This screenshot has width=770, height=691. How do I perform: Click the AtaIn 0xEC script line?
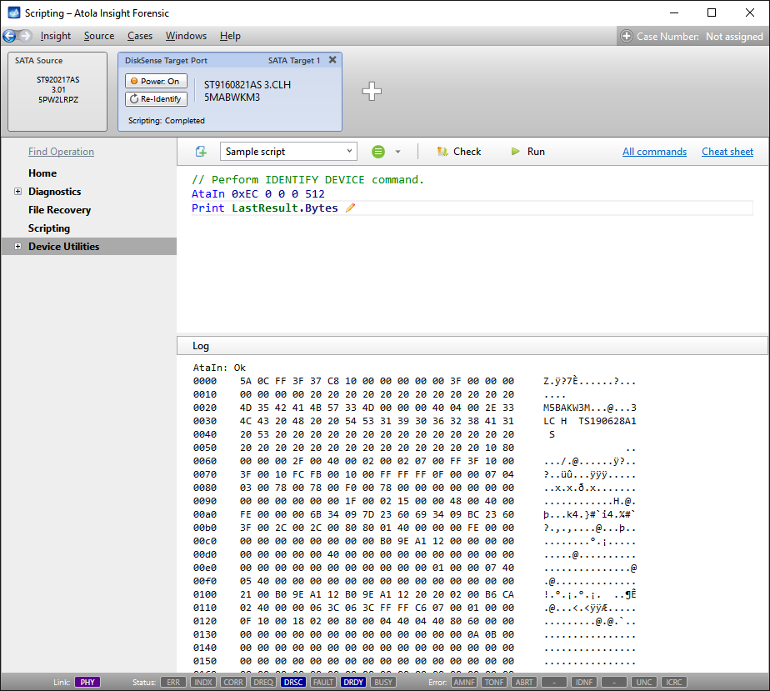pyautogui.click(x=257, y=194)
